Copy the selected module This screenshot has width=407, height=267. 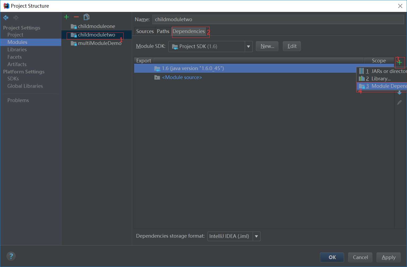[x=86, y=17]
